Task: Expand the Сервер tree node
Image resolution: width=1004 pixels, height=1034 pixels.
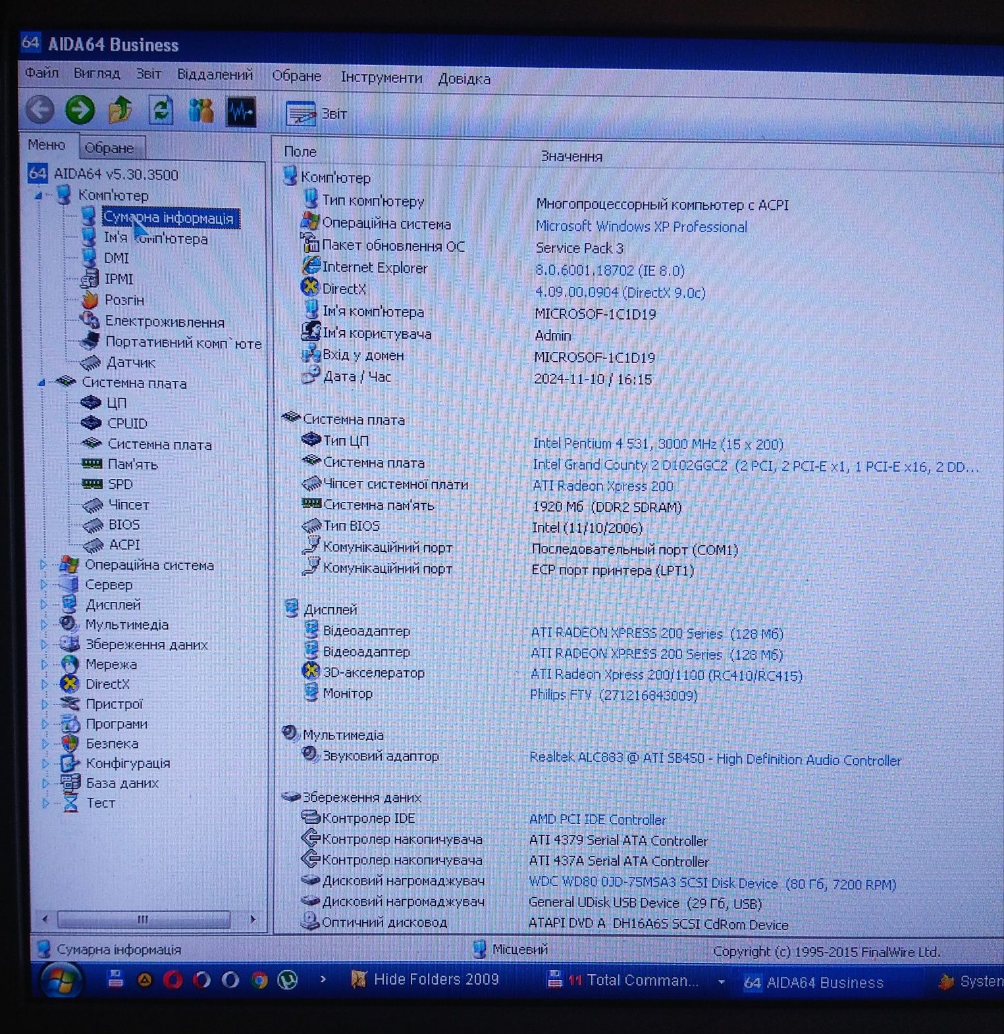Action: click(43, 585)
